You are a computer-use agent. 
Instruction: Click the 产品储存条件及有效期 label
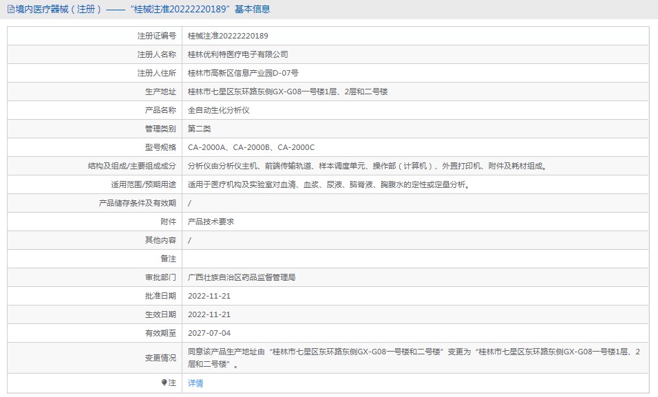138,203
